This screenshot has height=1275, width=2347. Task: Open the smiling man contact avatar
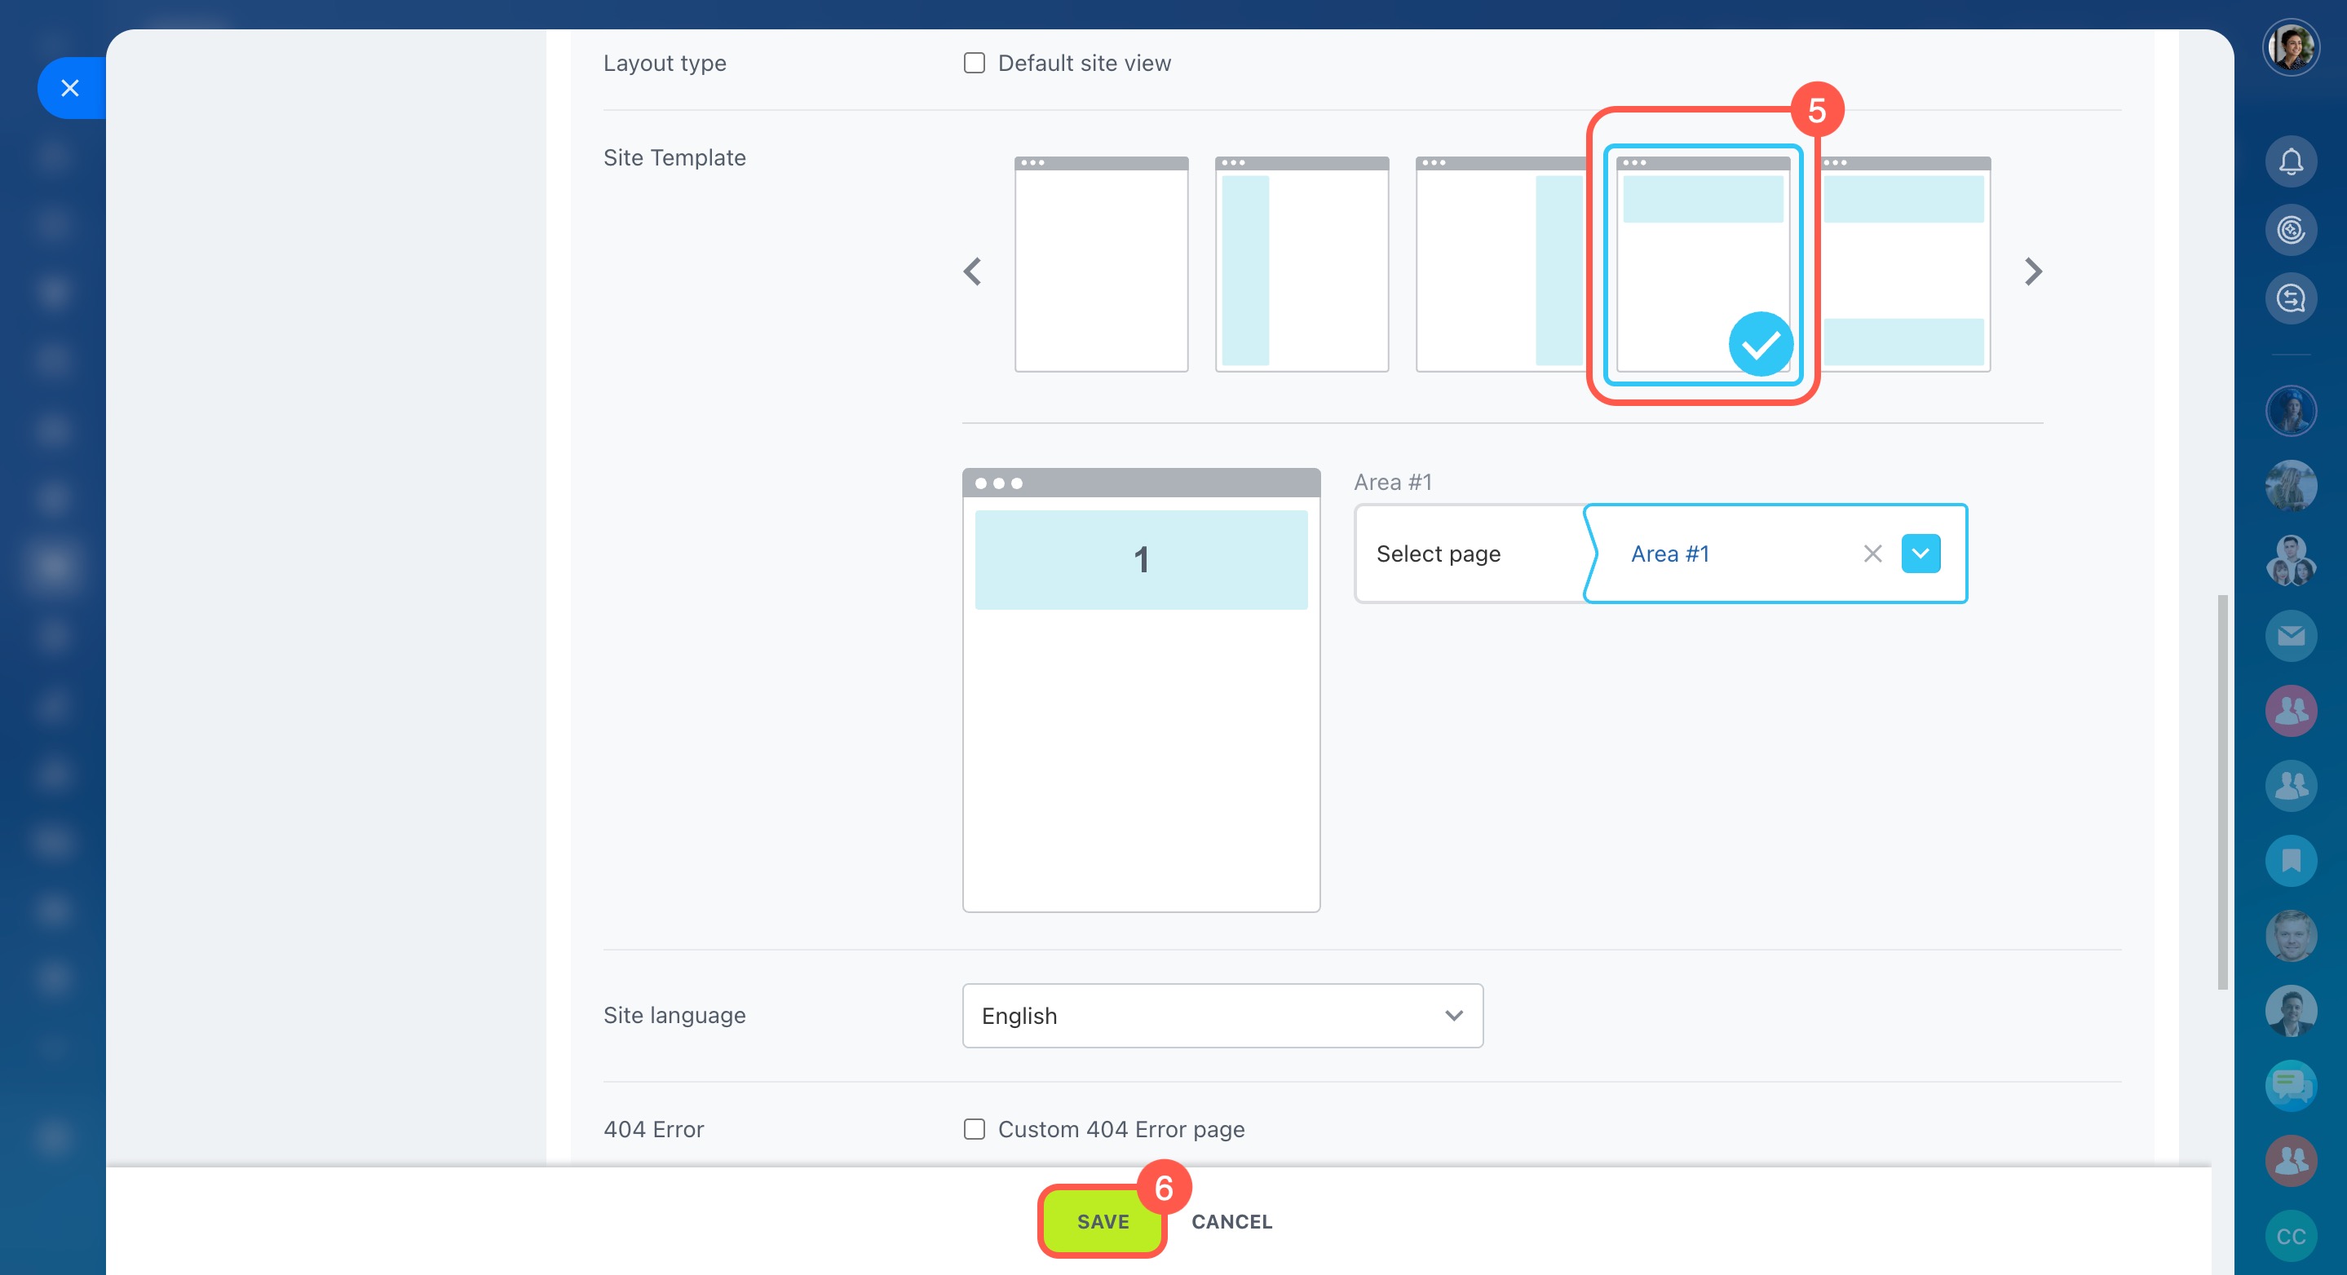point(2291,935)
